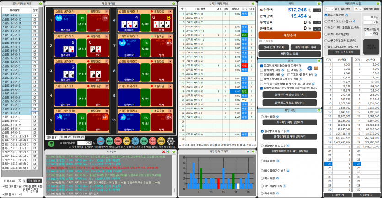Viewport: 382px width, 198px height.
Task: Click the save log disk icon
Action: (175, 153)
